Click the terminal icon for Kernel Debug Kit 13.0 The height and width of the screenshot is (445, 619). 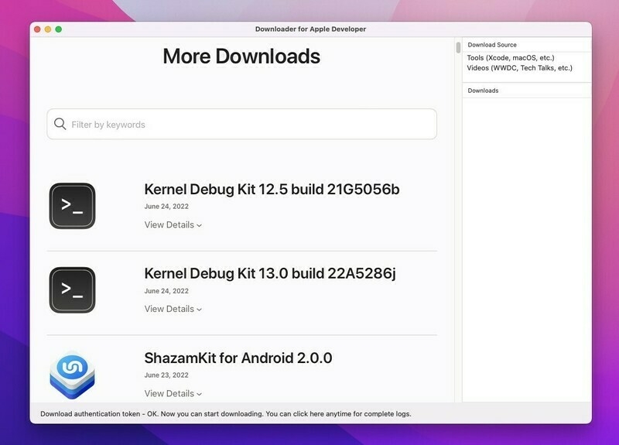72,289
